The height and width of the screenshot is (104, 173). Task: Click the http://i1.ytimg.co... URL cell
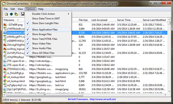40,89
